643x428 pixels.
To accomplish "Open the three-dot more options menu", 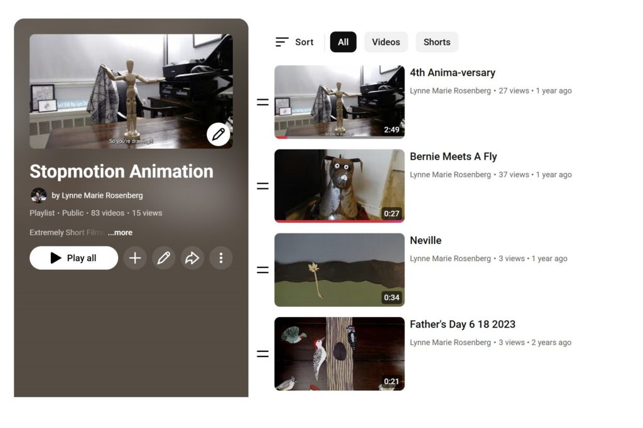I will 220,258.
